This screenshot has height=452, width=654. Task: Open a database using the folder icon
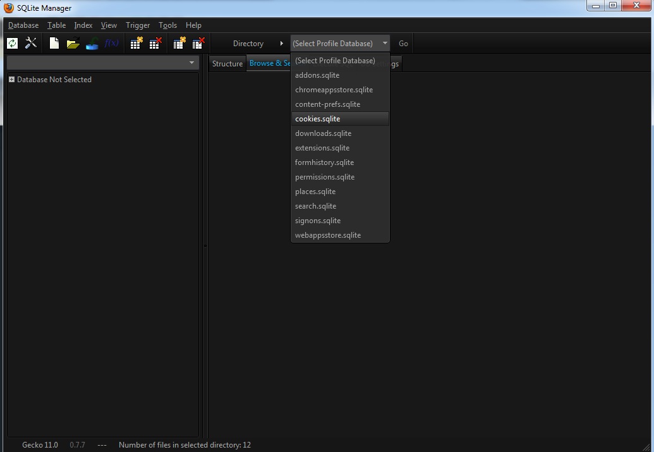[x=73, y=43]
